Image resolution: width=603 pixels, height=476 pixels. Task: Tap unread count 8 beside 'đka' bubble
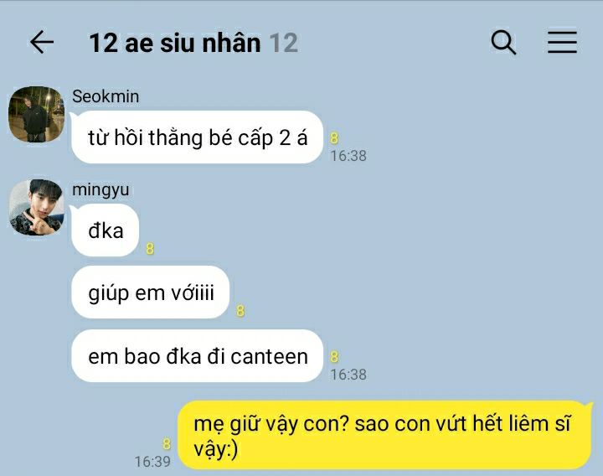point(150,249)
